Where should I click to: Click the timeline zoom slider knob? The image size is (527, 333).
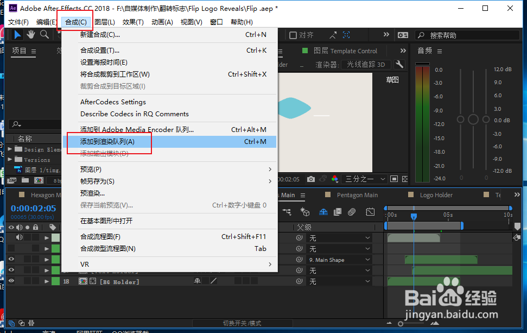coord(401,324)
